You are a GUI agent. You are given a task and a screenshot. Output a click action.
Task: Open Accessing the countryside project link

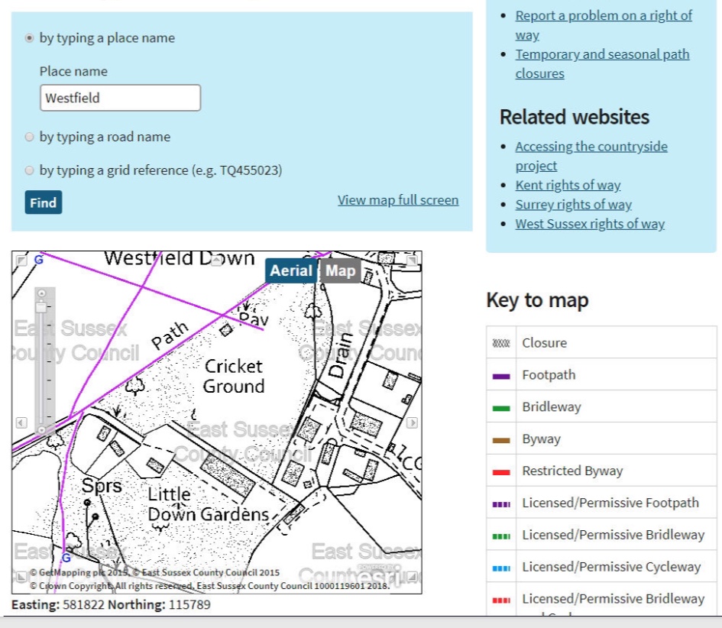[591, 156]
